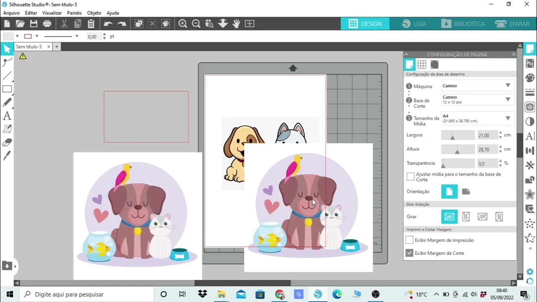Save the document with the floppy icon
The height and width of the screenshot is (302, 537).
34,24
